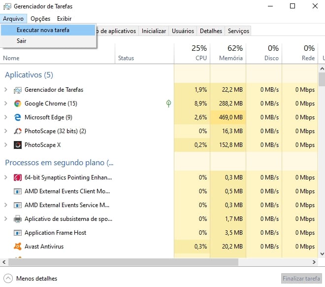The height and width of the screenshot is (287, 325).
Task: Choose Executar nova tarefa menu entry
Action: click(x=48, y=30)
